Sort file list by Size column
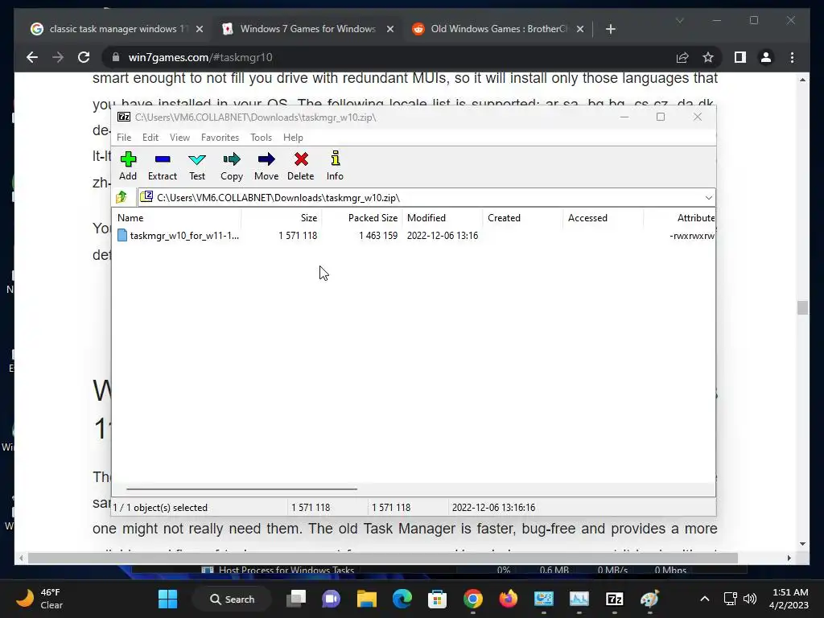 click(x=281, y=217)
